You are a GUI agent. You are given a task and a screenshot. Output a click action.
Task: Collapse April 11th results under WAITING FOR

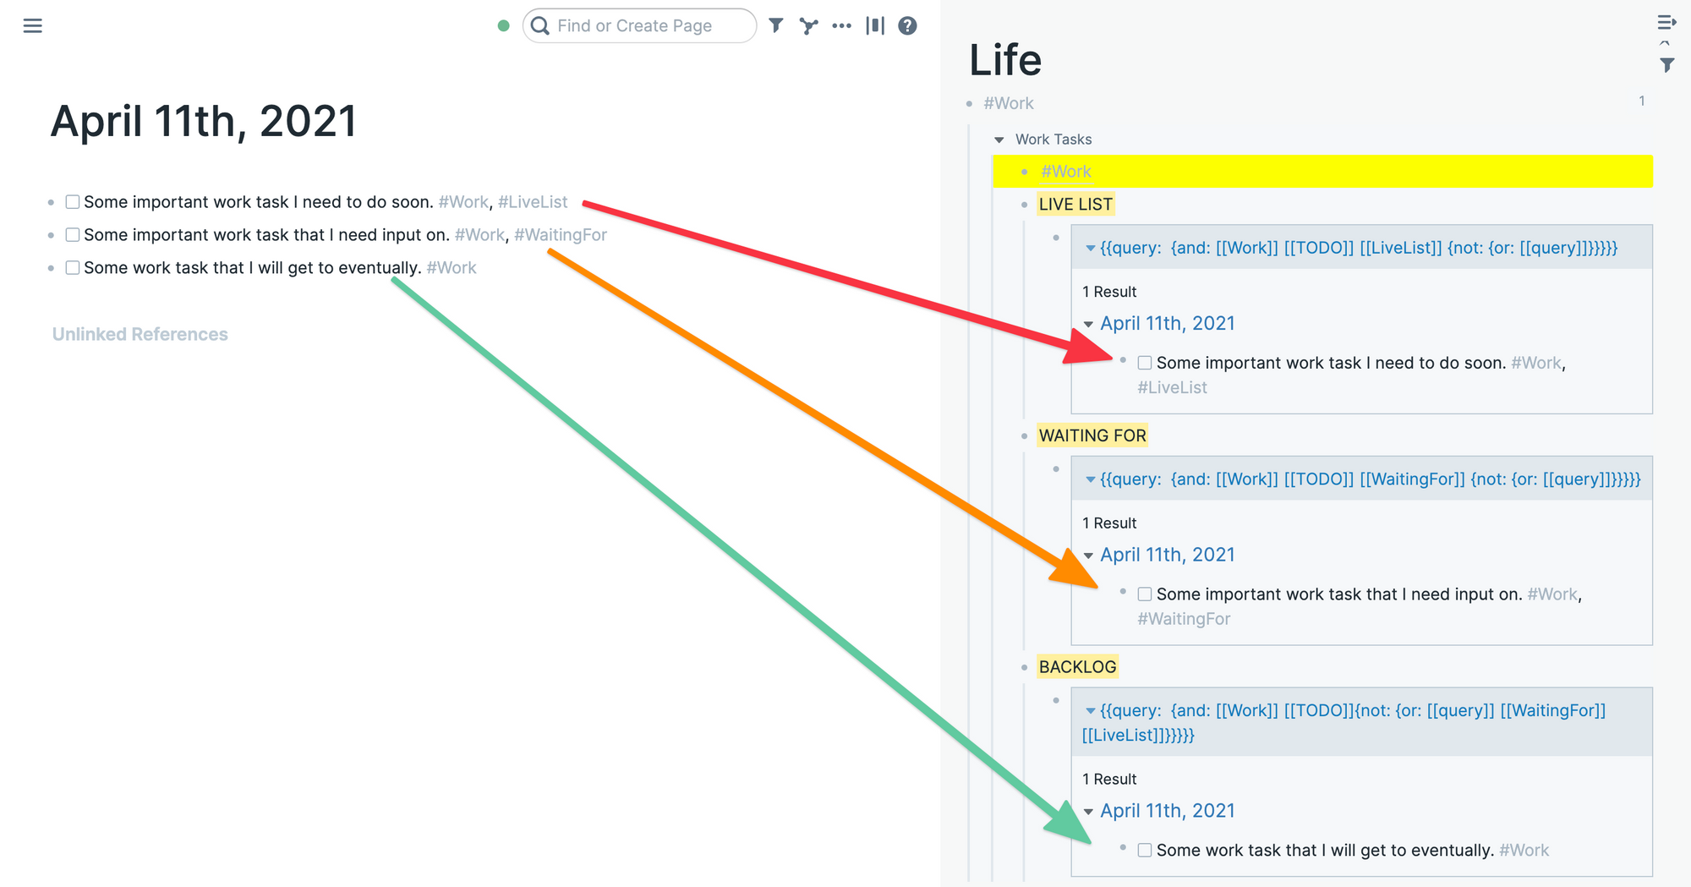click(1087, 555)
